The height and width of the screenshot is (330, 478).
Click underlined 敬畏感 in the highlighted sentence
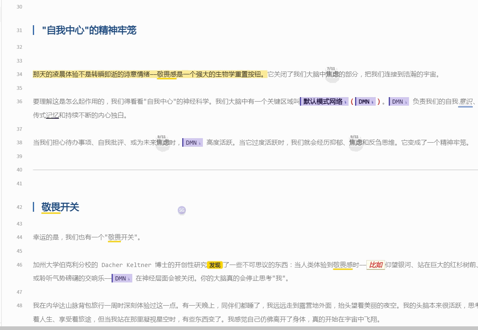[x=167, y=74]
